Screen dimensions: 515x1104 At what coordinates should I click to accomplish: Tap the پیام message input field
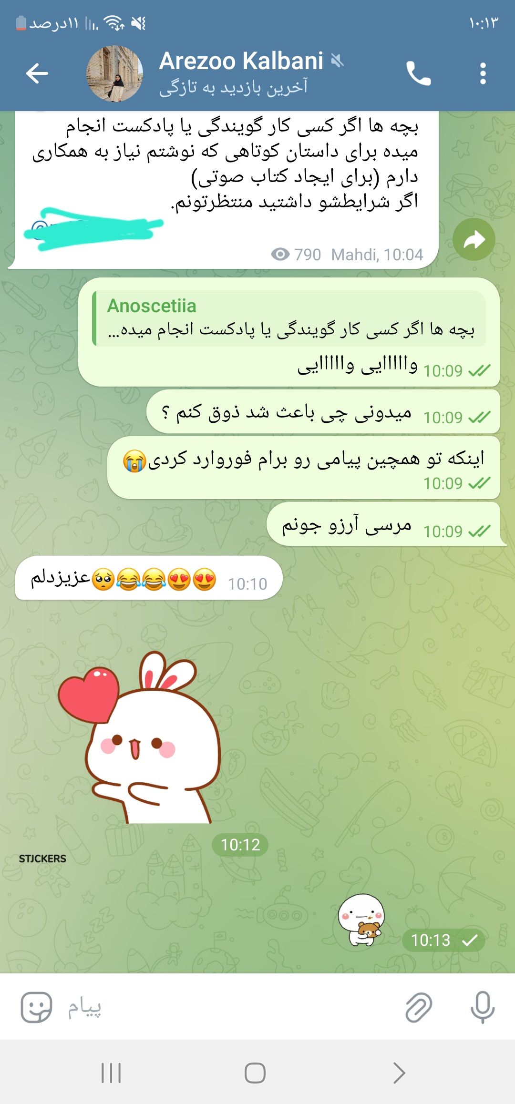point(229,1007)
